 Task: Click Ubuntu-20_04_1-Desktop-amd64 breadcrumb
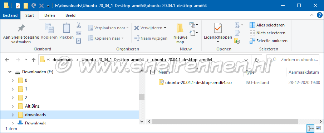pos(113,60)
